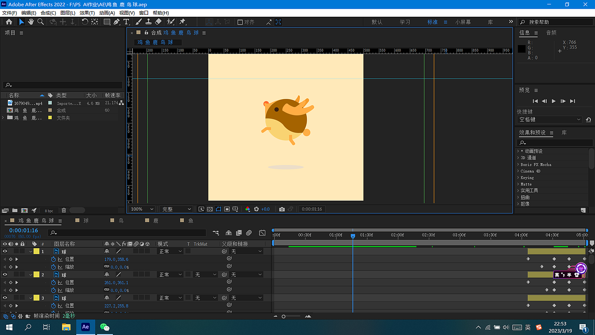
Task: Click the blue 0:00:01:16 timeline timecode
Action: pos(24,230)
